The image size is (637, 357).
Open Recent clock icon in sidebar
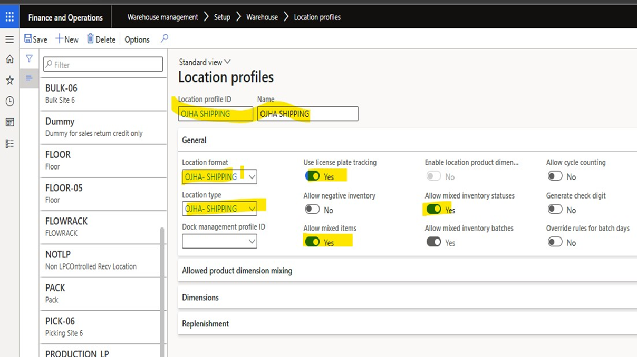[9, 101]
